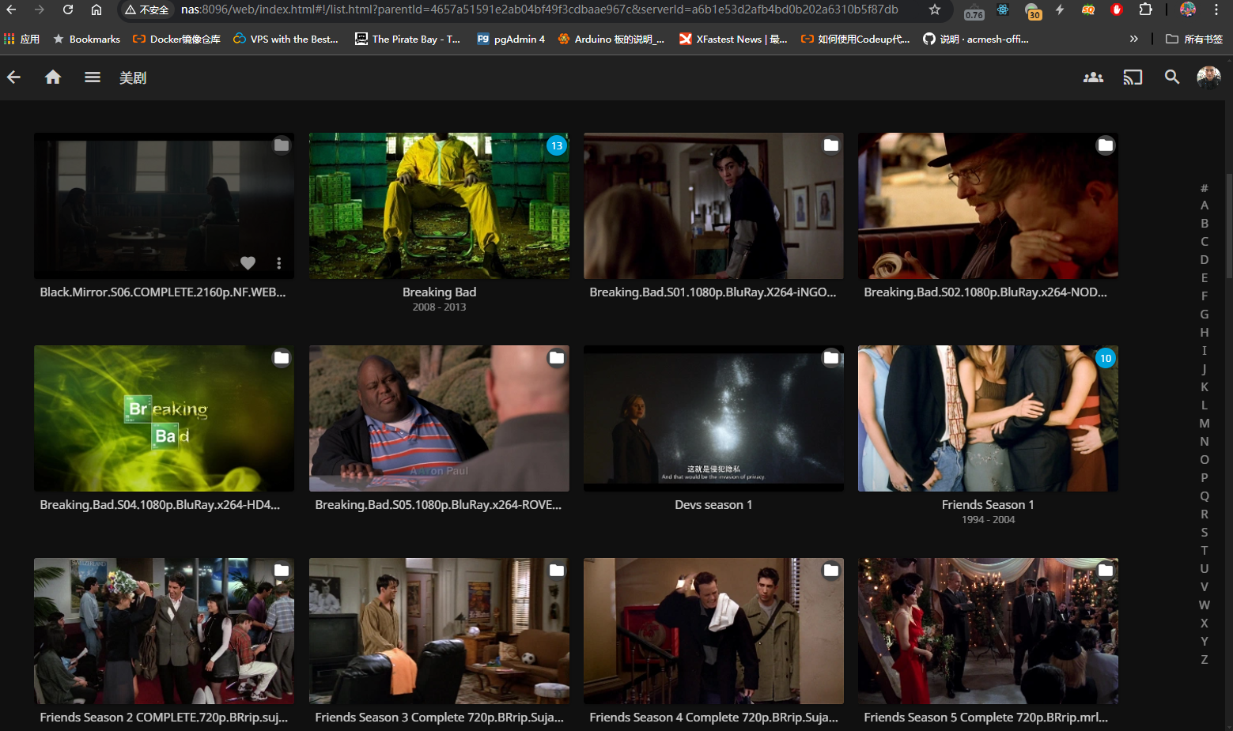Open Friends Season 5 Complete thumbnail
1233x731 pixels.
988,631
